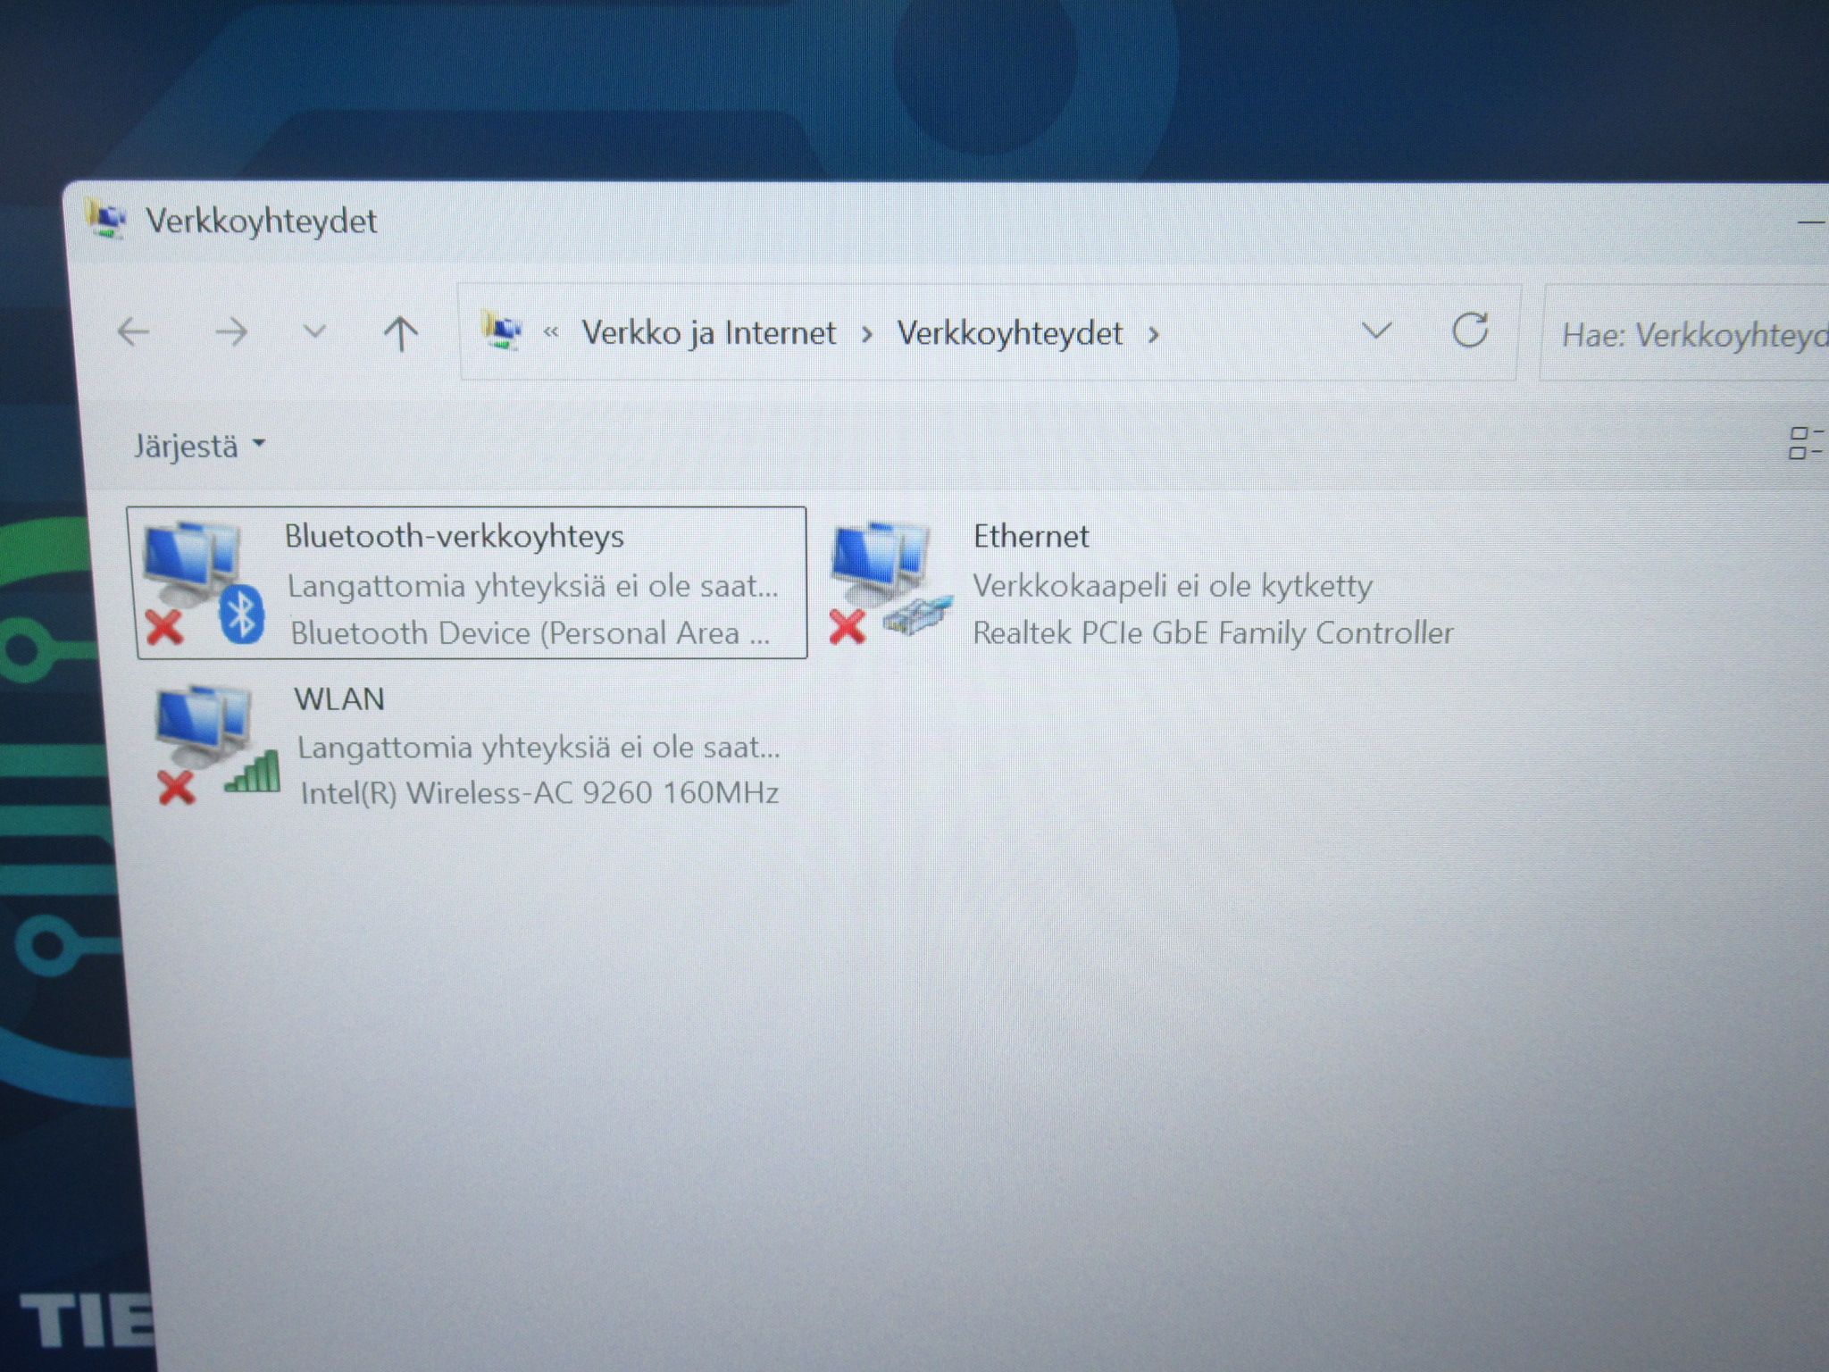Open address bar history dropdown
The height and width of the screenshot is (1372, 1829).
point(1376,332)
